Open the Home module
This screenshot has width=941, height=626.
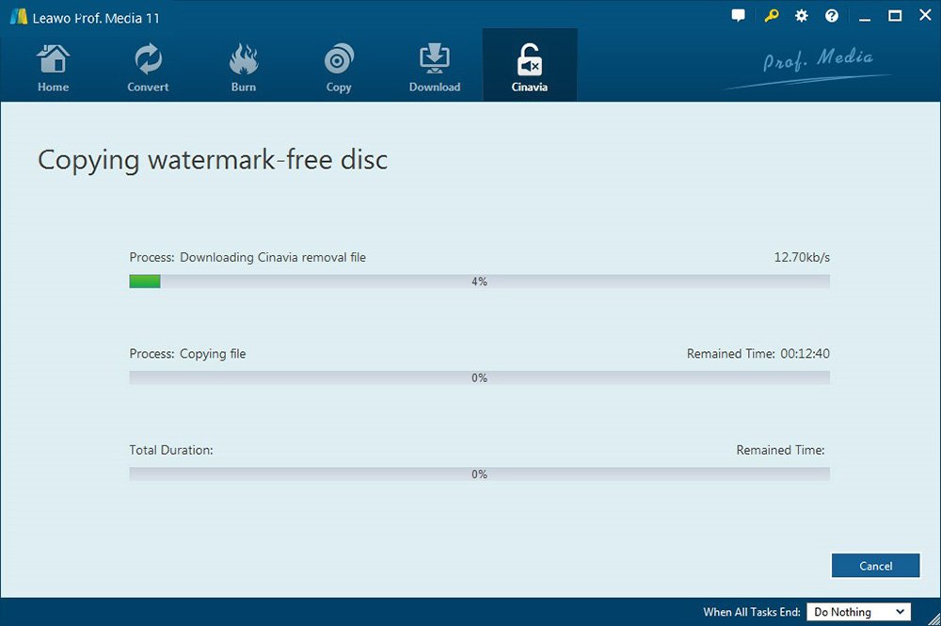pyautogui.click(x=53, y=67)
